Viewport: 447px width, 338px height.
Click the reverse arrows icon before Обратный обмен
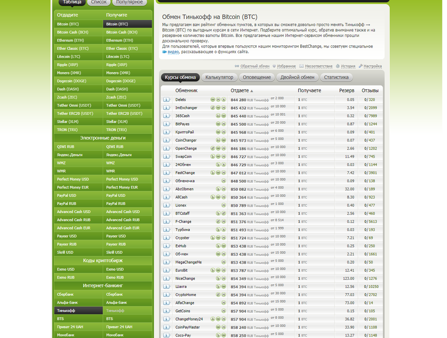tap(237, 66)
